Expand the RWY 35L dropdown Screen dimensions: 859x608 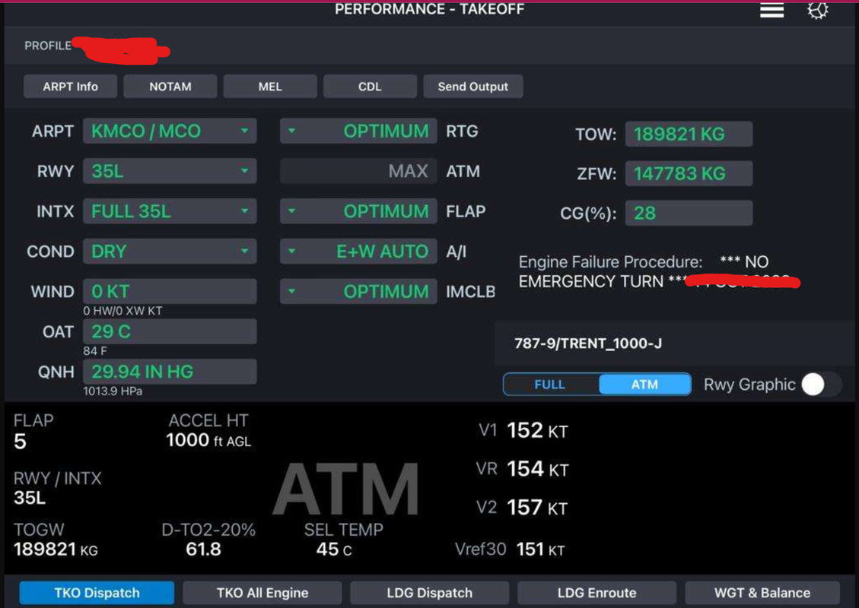170,171
